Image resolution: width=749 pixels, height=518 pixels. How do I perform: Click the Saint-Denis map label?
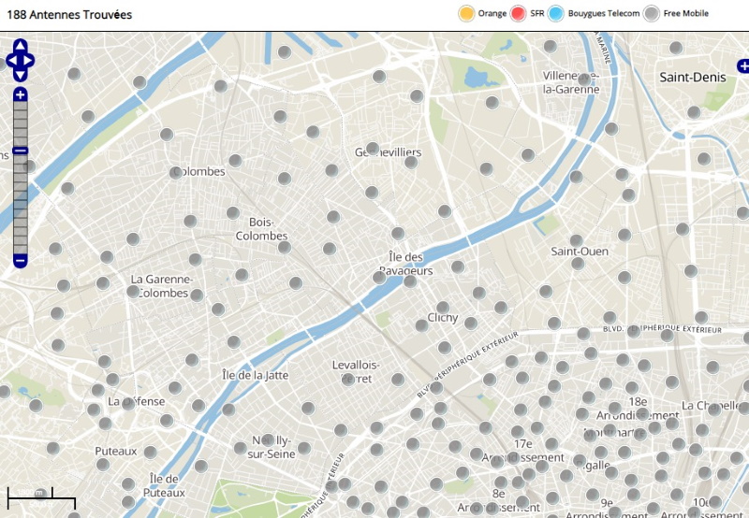click(692, 78)
